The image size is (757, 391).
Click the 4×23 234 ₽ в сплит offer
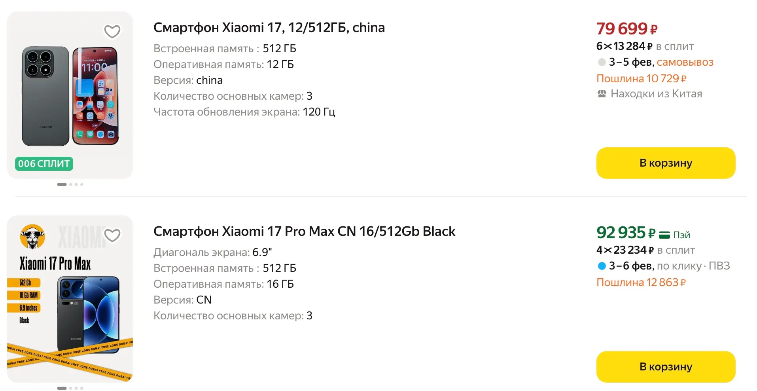point(645,250)
